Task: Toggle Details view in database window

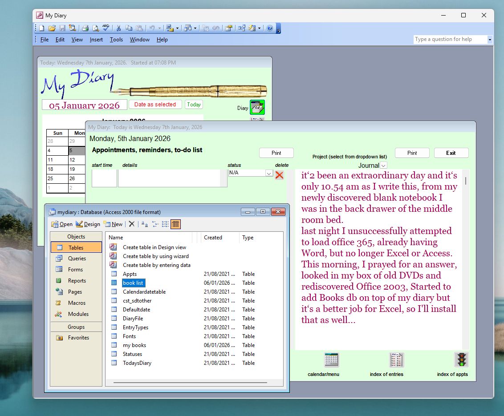Action: [x=175, y=224]
